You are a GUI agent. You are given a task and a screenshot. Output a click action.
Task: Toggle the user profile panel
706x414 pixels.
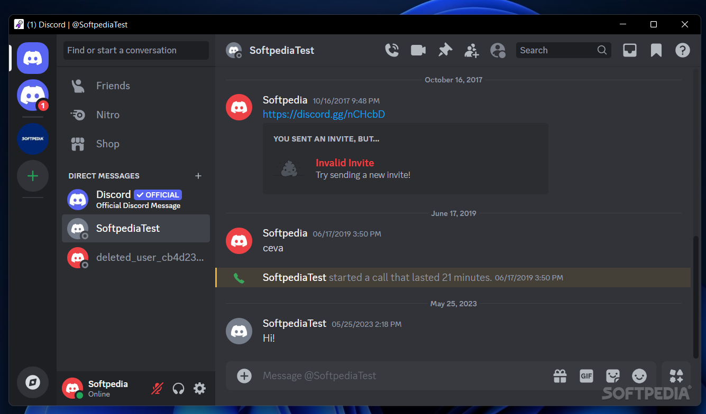[x=498, y=50]
